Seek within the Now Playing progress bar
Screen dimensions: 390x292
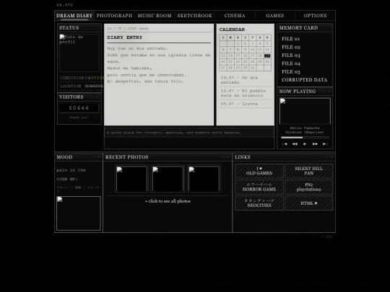[x=305, y=137]
